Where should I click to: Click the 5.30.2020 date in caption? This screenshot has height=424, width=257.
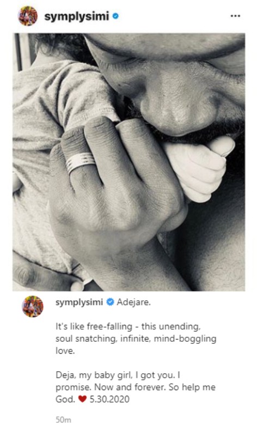tap(109, 399)
